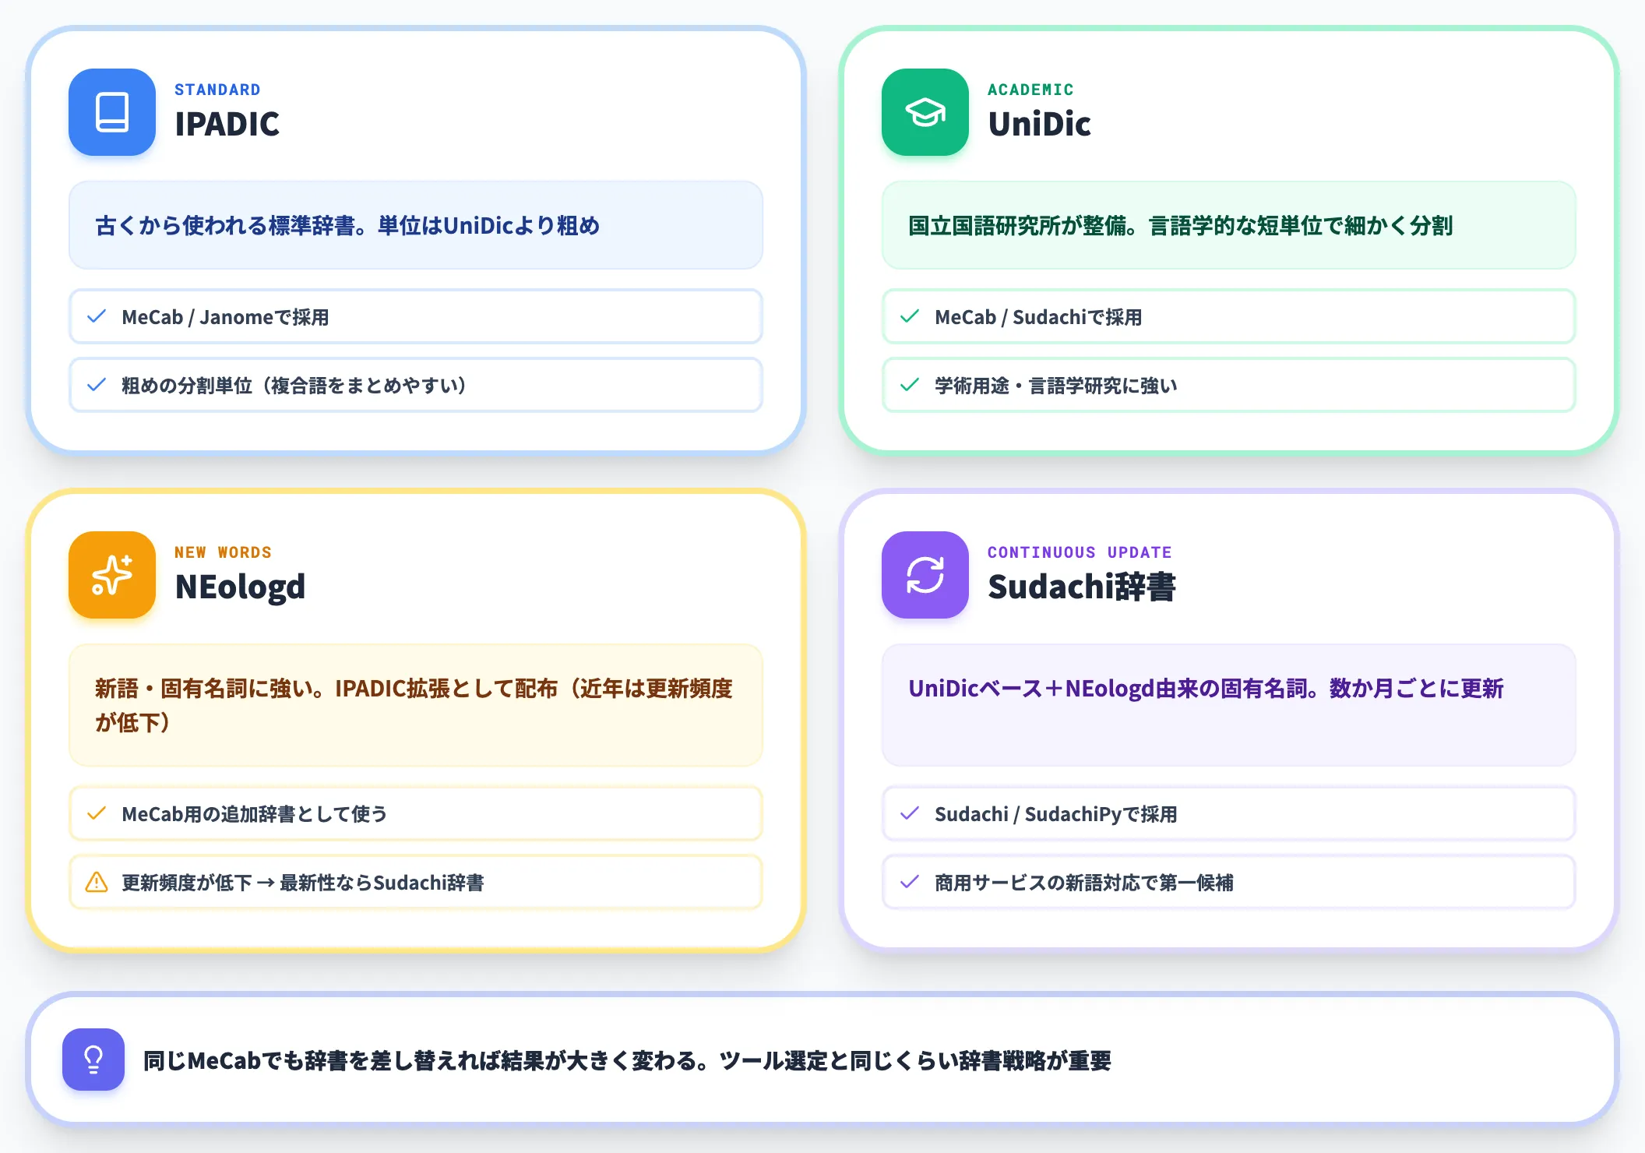Click row text Sudachi / SudachiPyで採用

1056,814
